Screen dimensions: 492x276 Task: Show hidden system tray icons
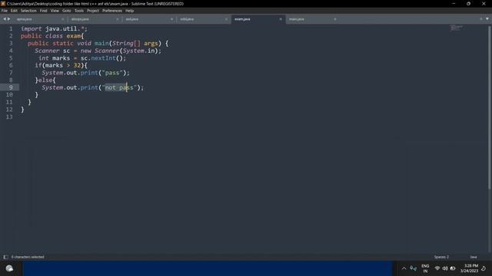point(404,268)
